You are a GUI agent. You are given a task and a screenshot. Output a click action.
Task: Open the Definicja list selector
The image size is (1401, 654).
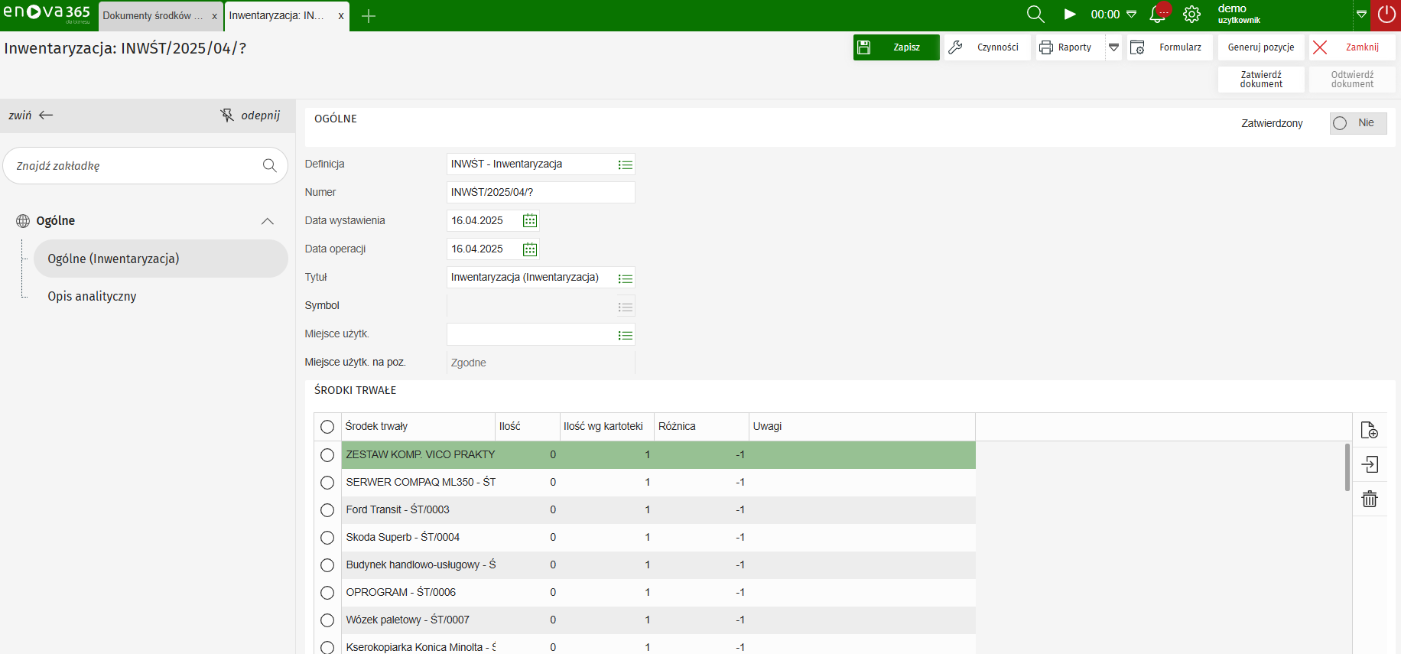pos(625,165)
